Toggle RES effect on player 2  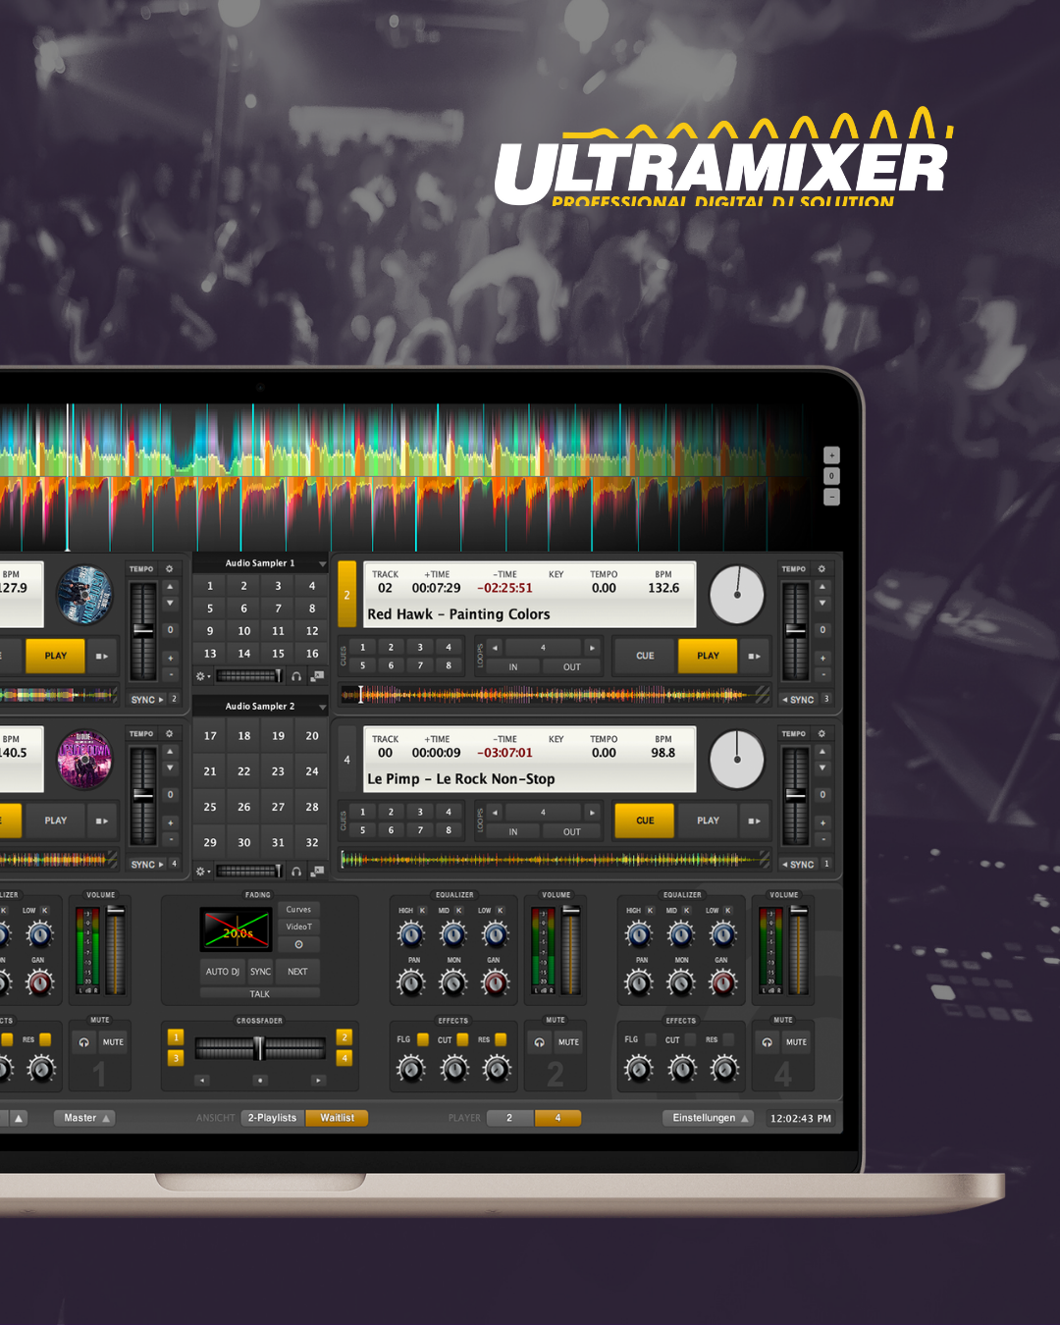tap(501, 1039)
